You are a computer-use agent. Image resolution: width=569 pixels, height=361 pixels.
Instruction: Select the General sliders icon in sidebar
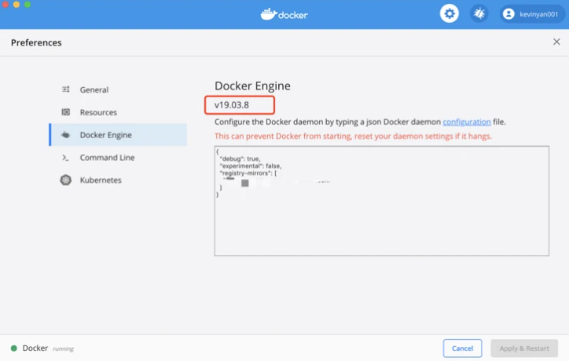click(66, 89)
